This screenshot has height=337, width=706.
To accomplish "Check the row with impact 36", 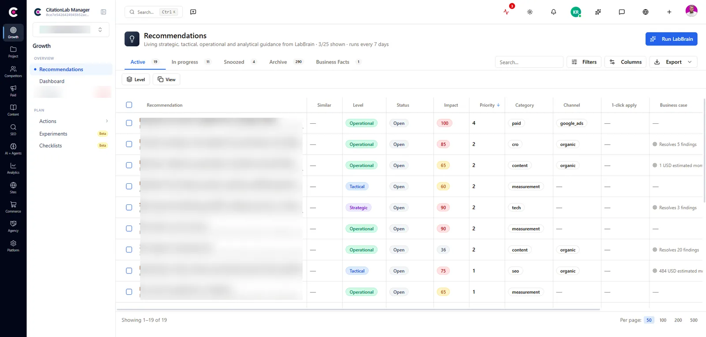I will tap(129, 250).
